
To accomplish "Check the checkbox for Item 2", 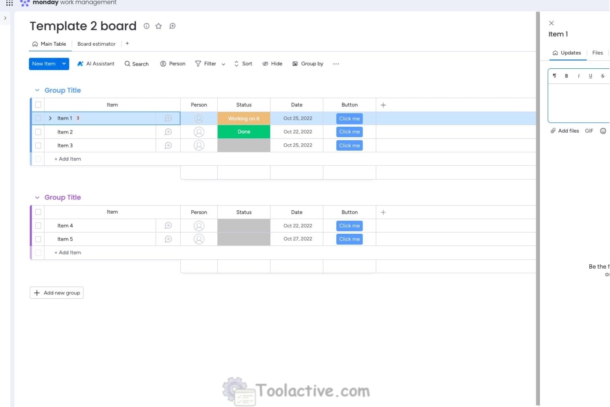I will click(38, 132).
